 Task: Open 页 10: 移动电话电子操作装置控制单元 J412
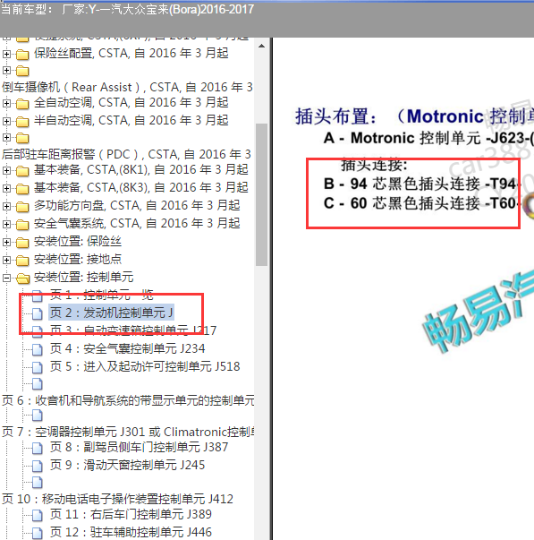pos(118,499)
